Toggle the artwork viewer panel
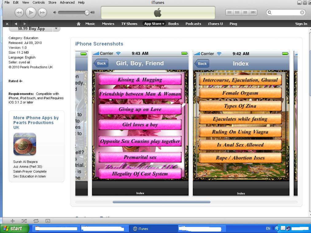311x233 pixels. pyautogui.click(x=48, y=221)
